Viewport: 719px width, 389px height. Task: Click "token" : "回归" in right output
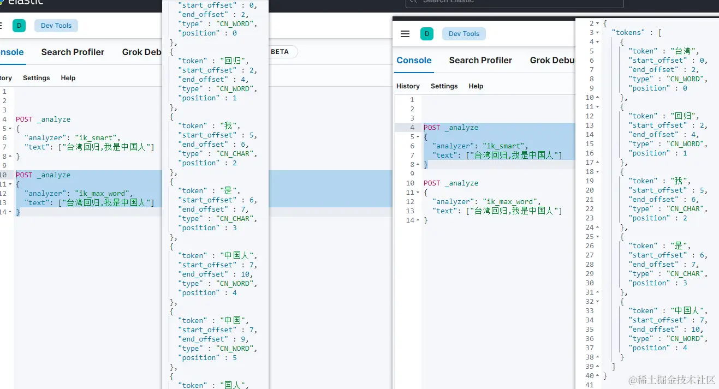pyautogui.click(x=663, y=116)
